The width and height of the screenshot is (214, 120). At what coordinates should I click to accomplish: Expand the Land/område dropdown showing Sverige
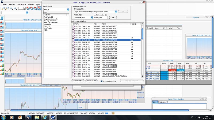(68, 9)
